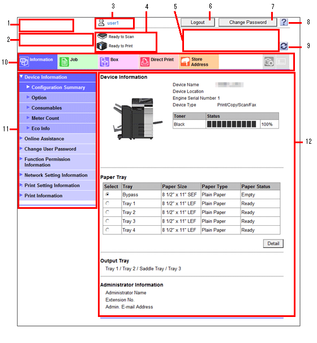The image size is (317, 343).
Task: Open the Consumables submenu item
Action: tap(58, 108)
